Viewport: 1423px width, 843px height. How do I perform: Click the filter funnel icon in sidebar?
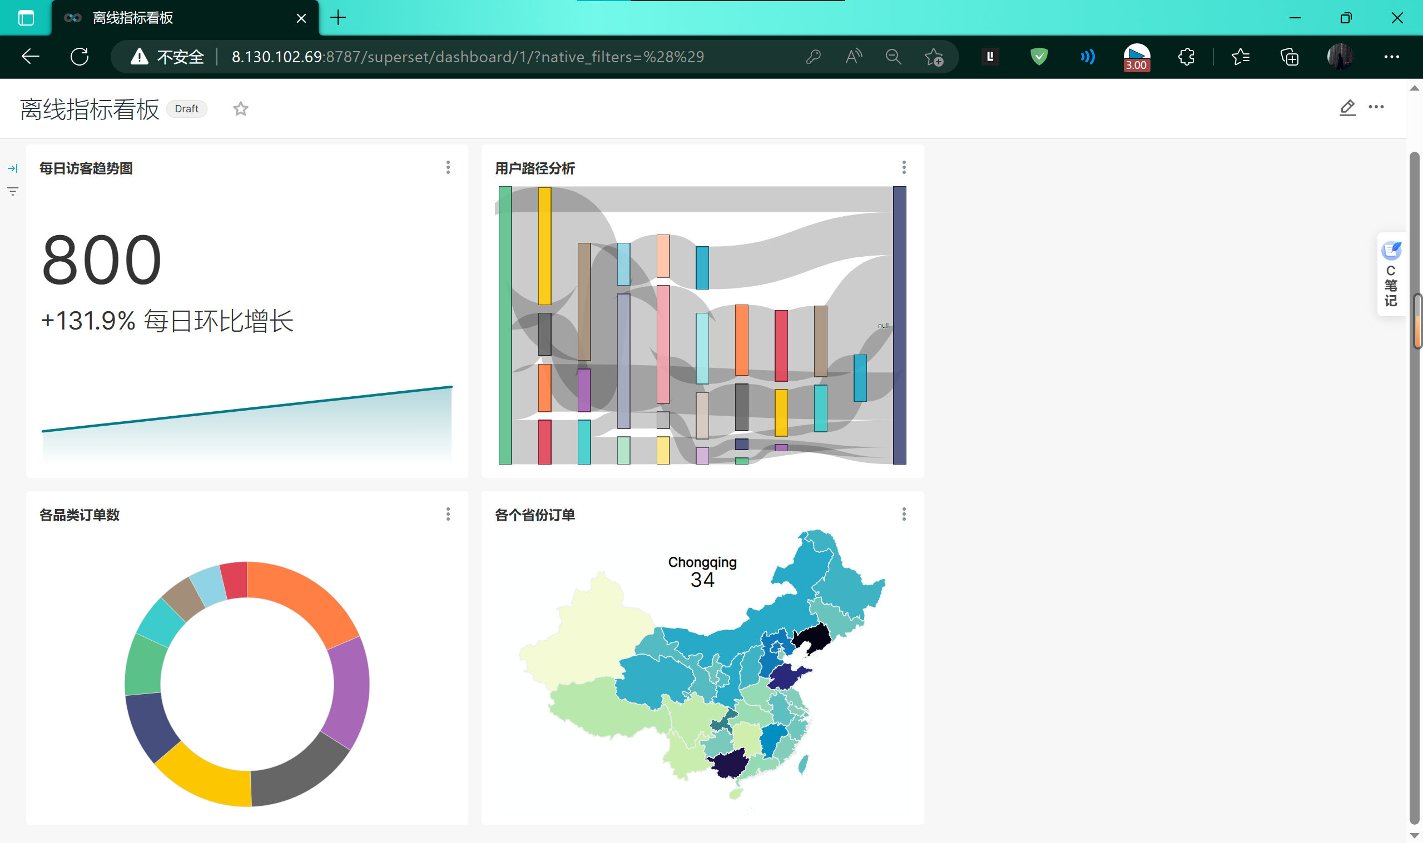12,191
